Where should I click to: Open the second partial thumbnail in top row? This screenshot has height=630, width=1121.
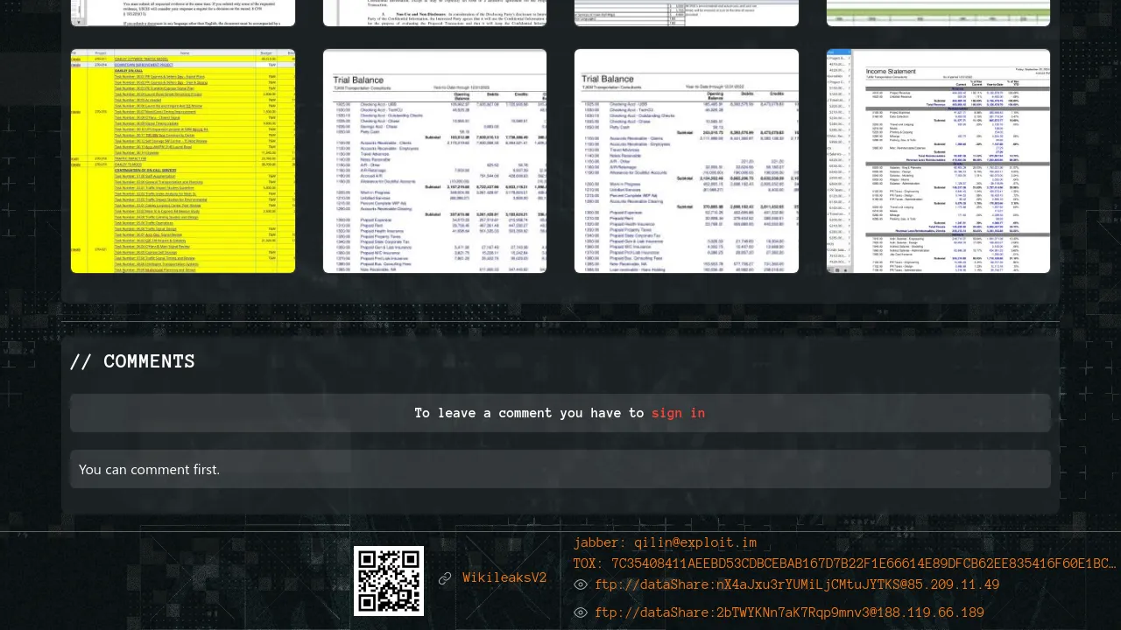pos(434,12)
